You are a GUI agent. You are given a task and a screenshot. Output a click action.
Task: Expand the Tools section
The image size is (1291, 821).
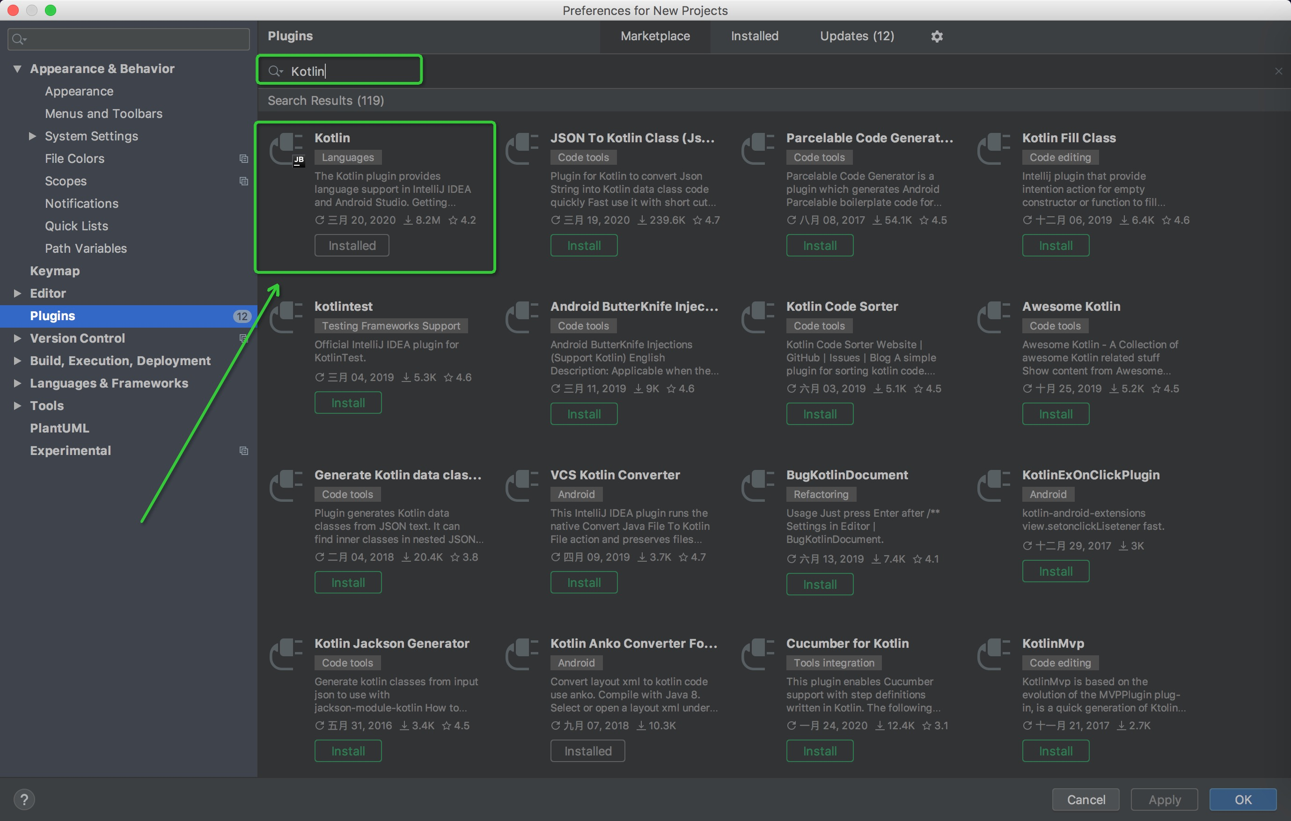pos(17,406)
